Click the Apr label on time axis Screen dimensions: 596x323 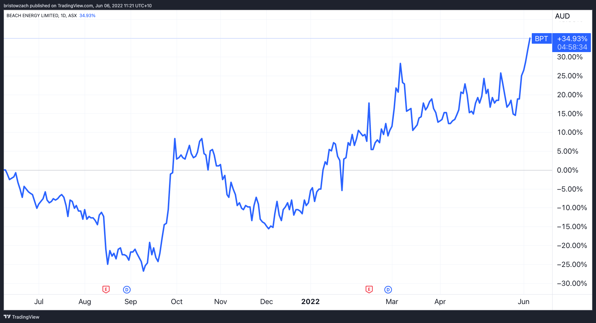[x=440, y=302]
